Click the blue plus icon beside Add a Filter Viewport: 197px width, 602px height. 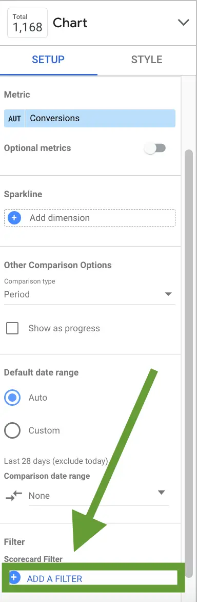tap(15, 577)
